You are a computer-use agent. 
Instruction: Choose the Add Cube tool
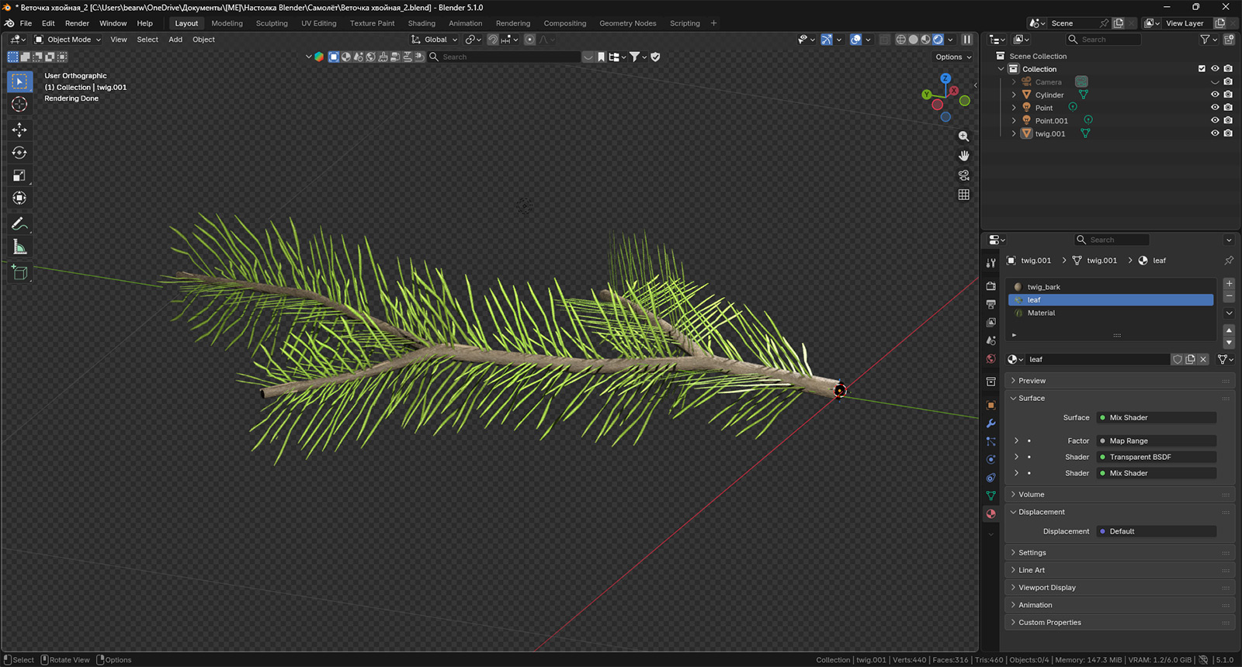pyautogui.click(x=19, y=272)
